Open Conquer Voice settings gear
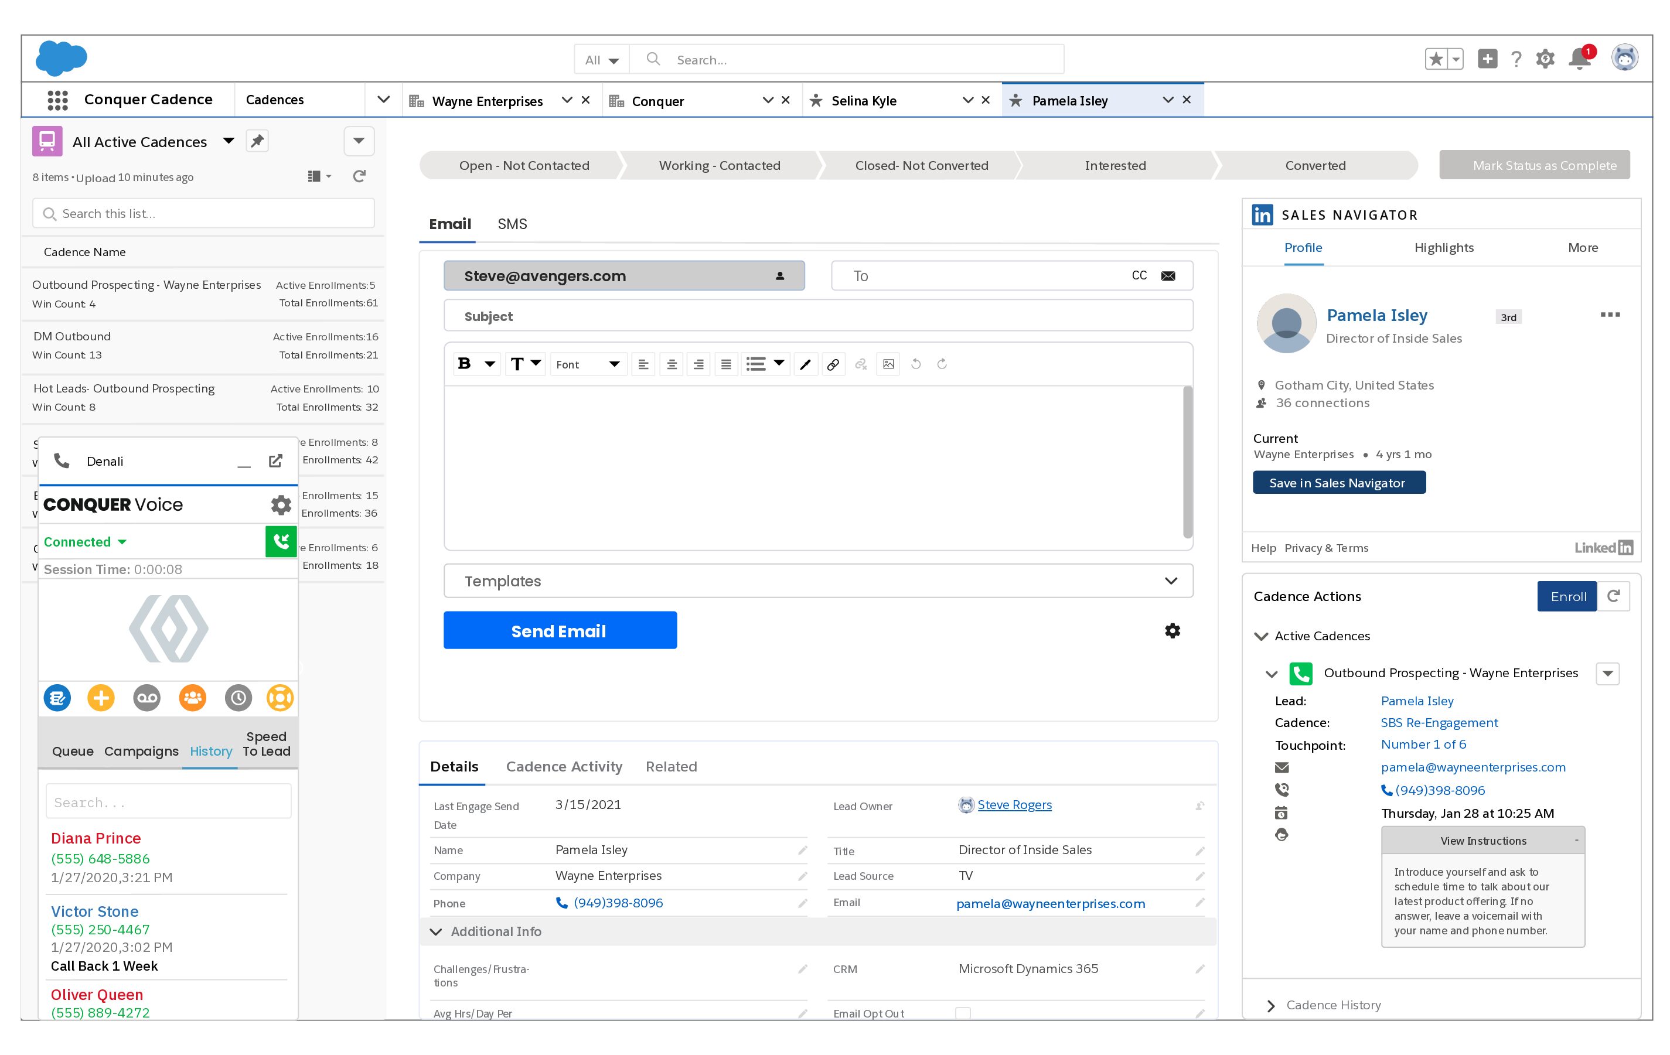This screenshot has height=1055, width=1670. pyautogui.click(x=281, y=504)
